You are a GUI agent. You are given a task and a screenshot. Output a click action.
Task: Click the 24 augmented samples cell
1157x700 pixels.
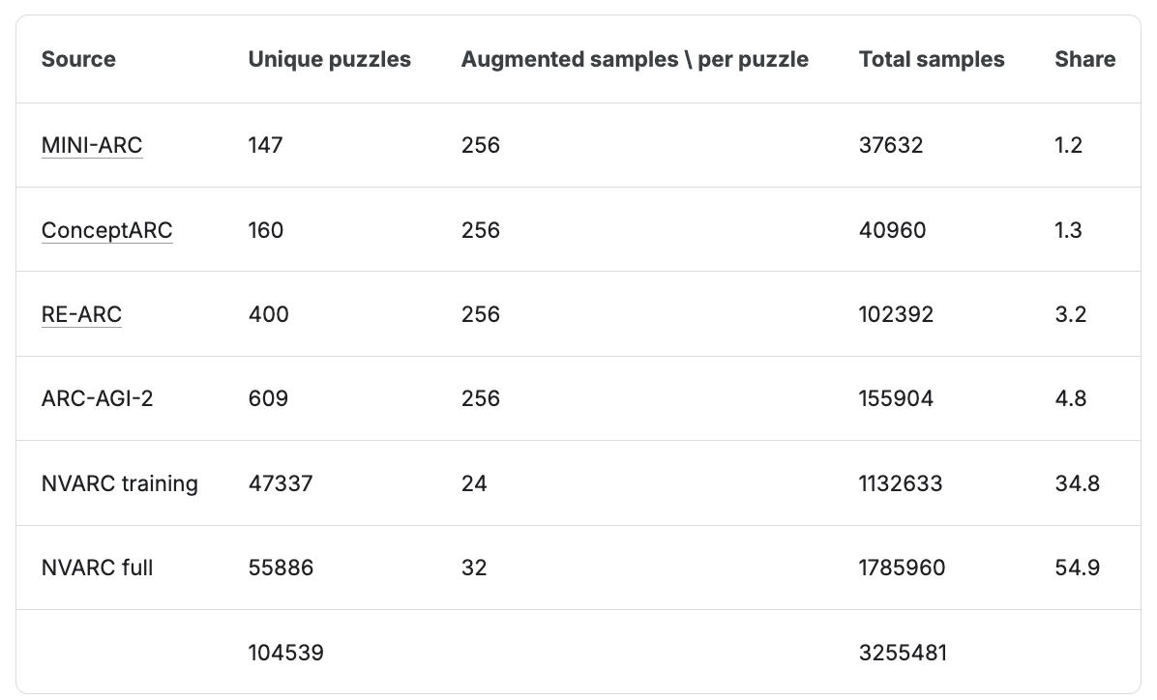(474, 483)
